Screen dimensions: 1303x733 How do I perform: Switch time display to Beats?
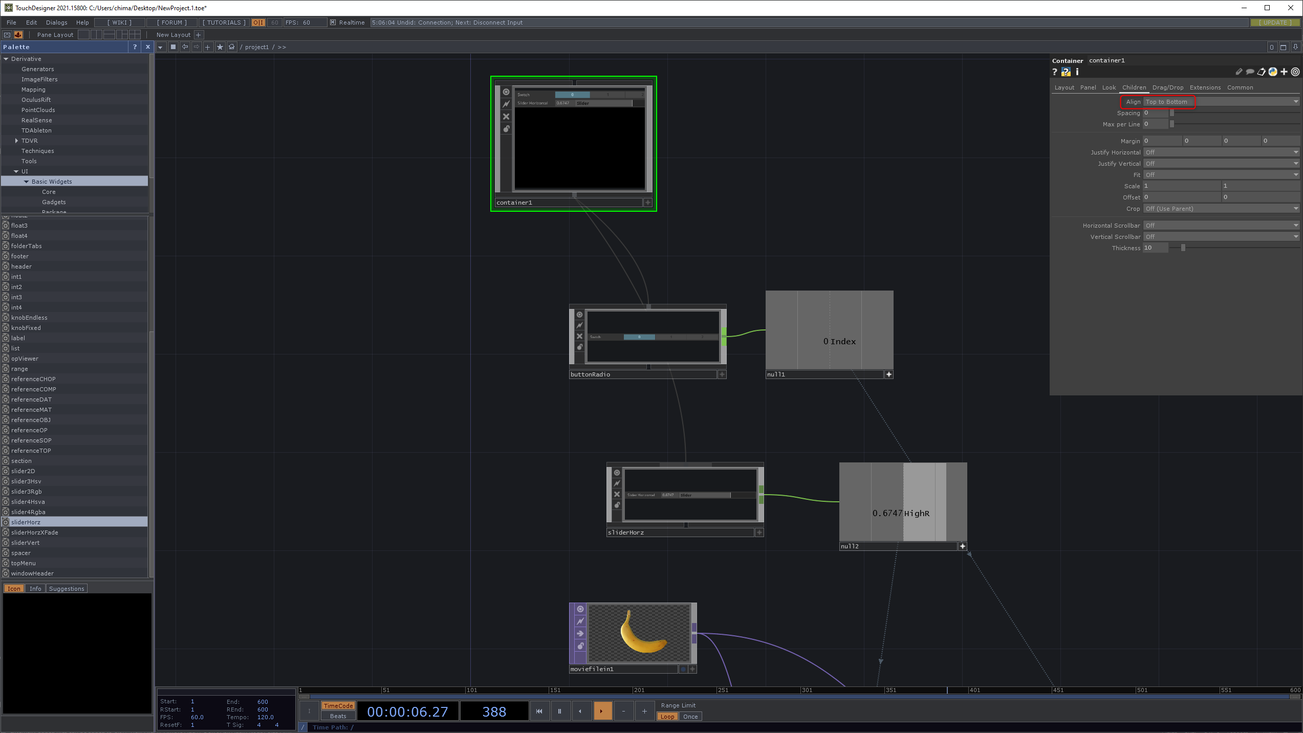[338, 716]
